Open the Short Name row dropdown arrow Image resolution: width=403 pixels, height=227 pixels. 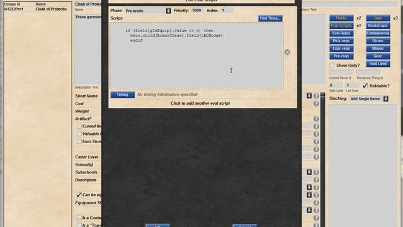click(x=309, y=96)
